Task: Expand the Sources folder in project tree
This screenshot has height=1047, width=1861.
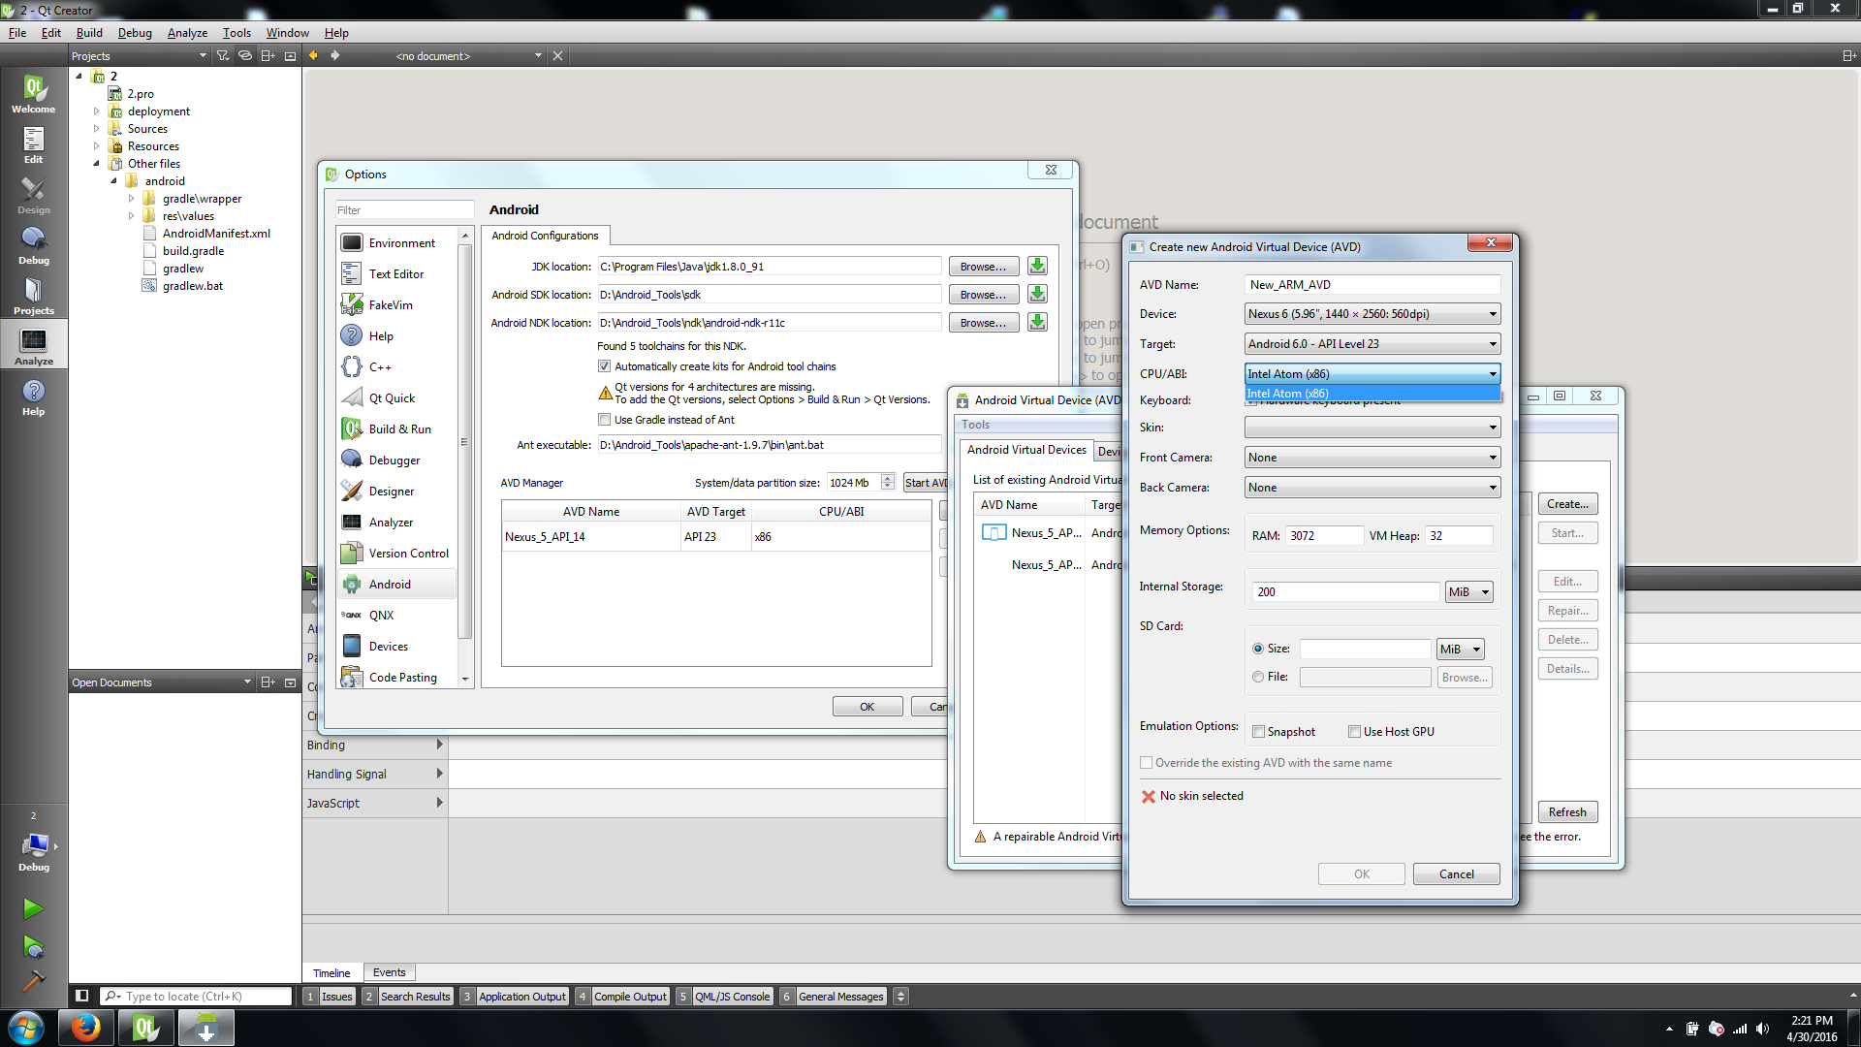Action: [96, 129]
